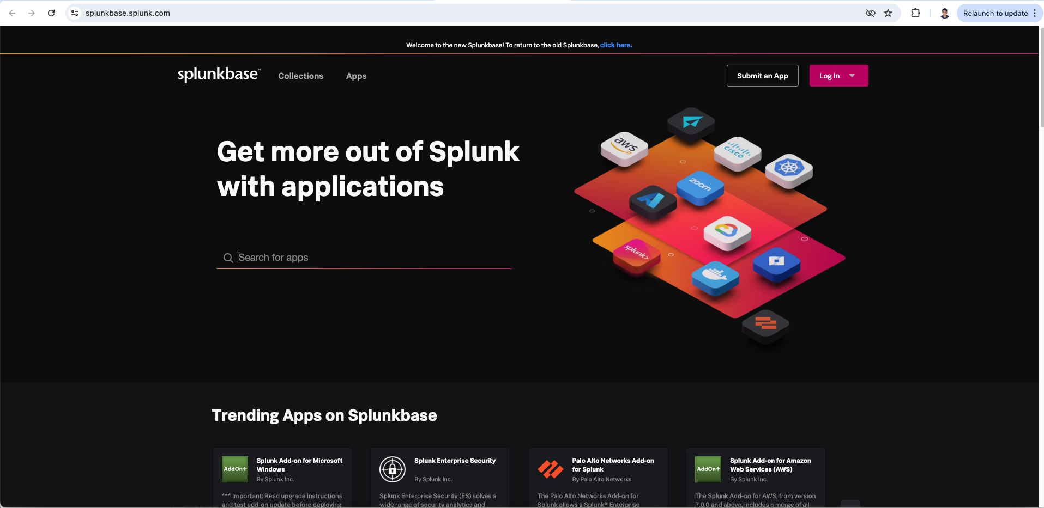Image resolution: width=1044 pixels, height=508 pixels.
Task: Click the search magnifier icon
Action: tap(228, 258)
